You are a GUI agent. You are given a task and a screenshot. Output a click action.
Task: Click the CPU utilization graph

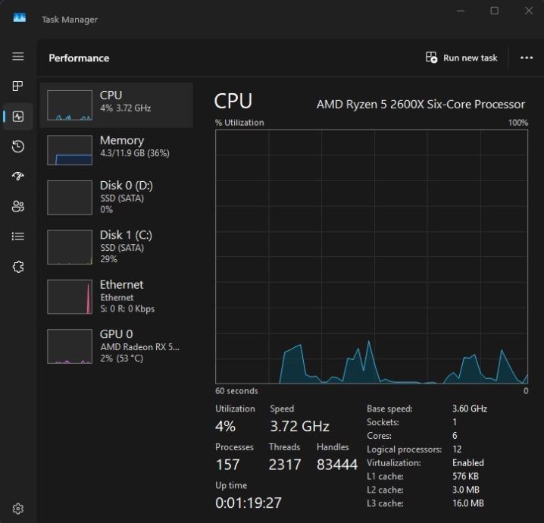[x=371, y=257]
